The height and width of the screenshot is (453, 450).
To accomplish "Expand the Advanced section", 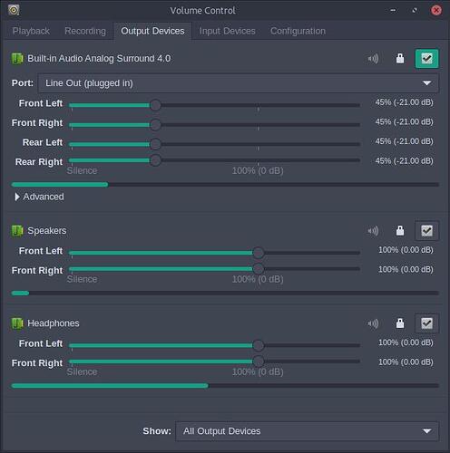I will (x=39, y=197).
